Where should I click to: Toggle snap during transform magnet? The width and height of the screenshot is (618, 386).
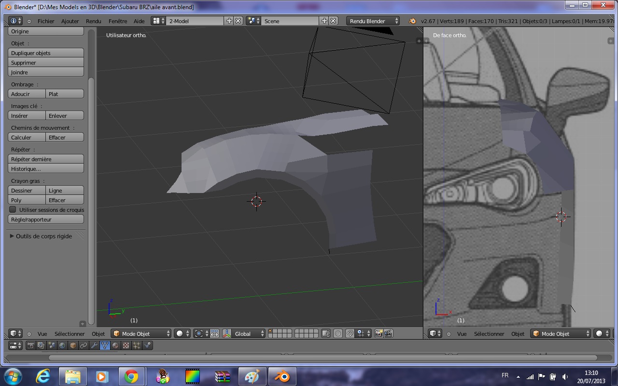(350, 333)
